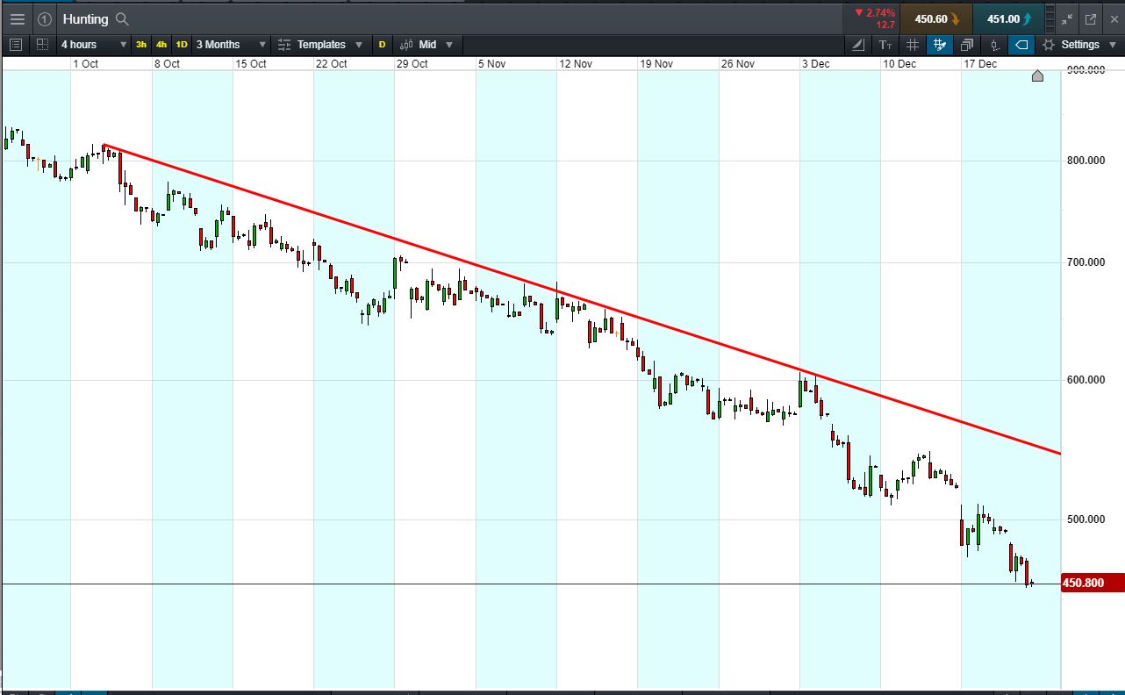Click the 450.60 sell price button
Image resolution: width=1125 pixels, height=695 pixels.
pyautogui.click(x=935, y=18)
